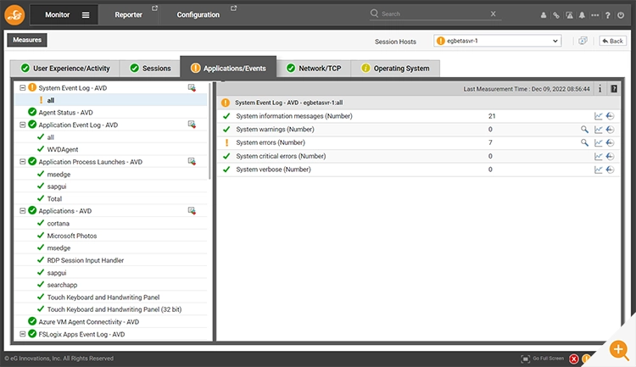Click the orange zoom plus icon
636x367 pixels.
(x=619, y=349)
